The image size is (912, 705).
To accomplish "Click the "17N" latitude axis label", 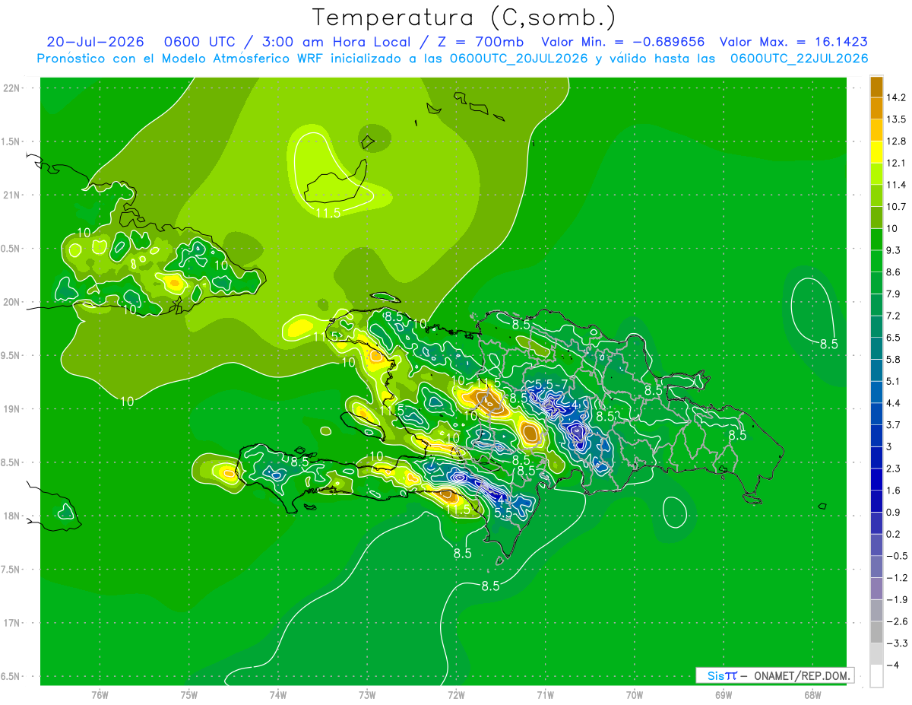I will point(11,623).
